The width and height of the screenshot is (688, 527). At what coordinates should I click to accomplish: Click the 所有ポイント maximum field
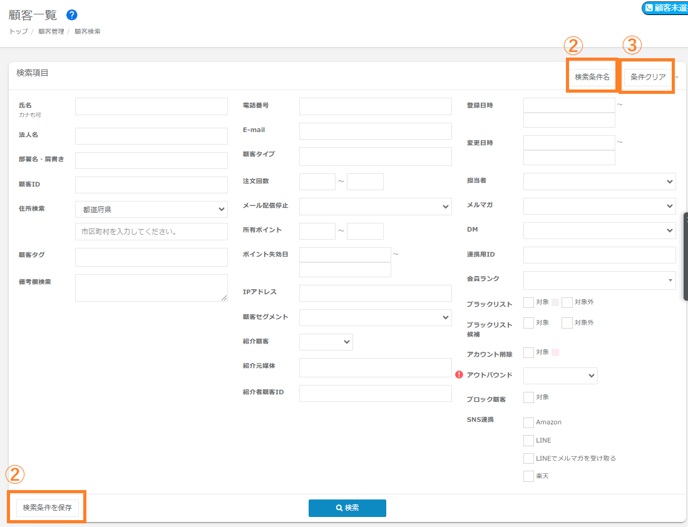365,231
